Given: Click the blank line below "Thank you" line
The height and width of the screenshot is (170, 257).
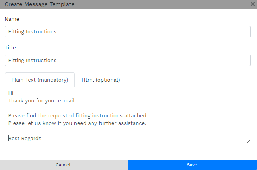Looking at the screenshot, I should pyautogui.click(x=80, y=108).
